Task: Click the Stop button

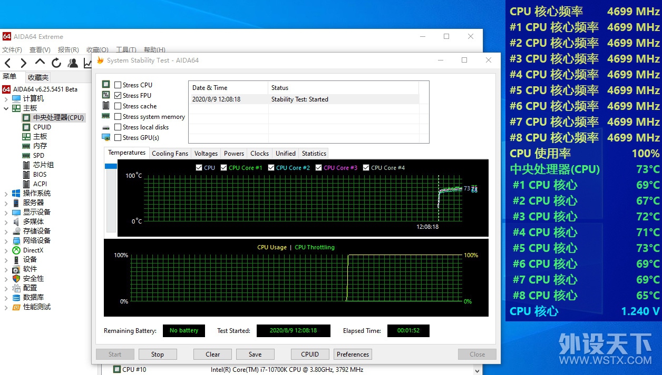Action: (158, 354)
